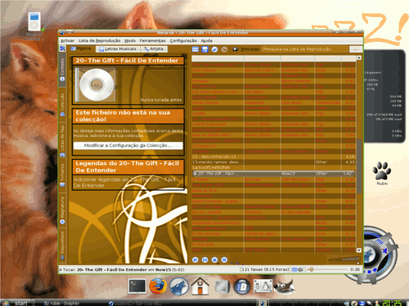Click the Amarok volume slider
Image resolution: width=409 pixels, height=306 pixels.
344,259
